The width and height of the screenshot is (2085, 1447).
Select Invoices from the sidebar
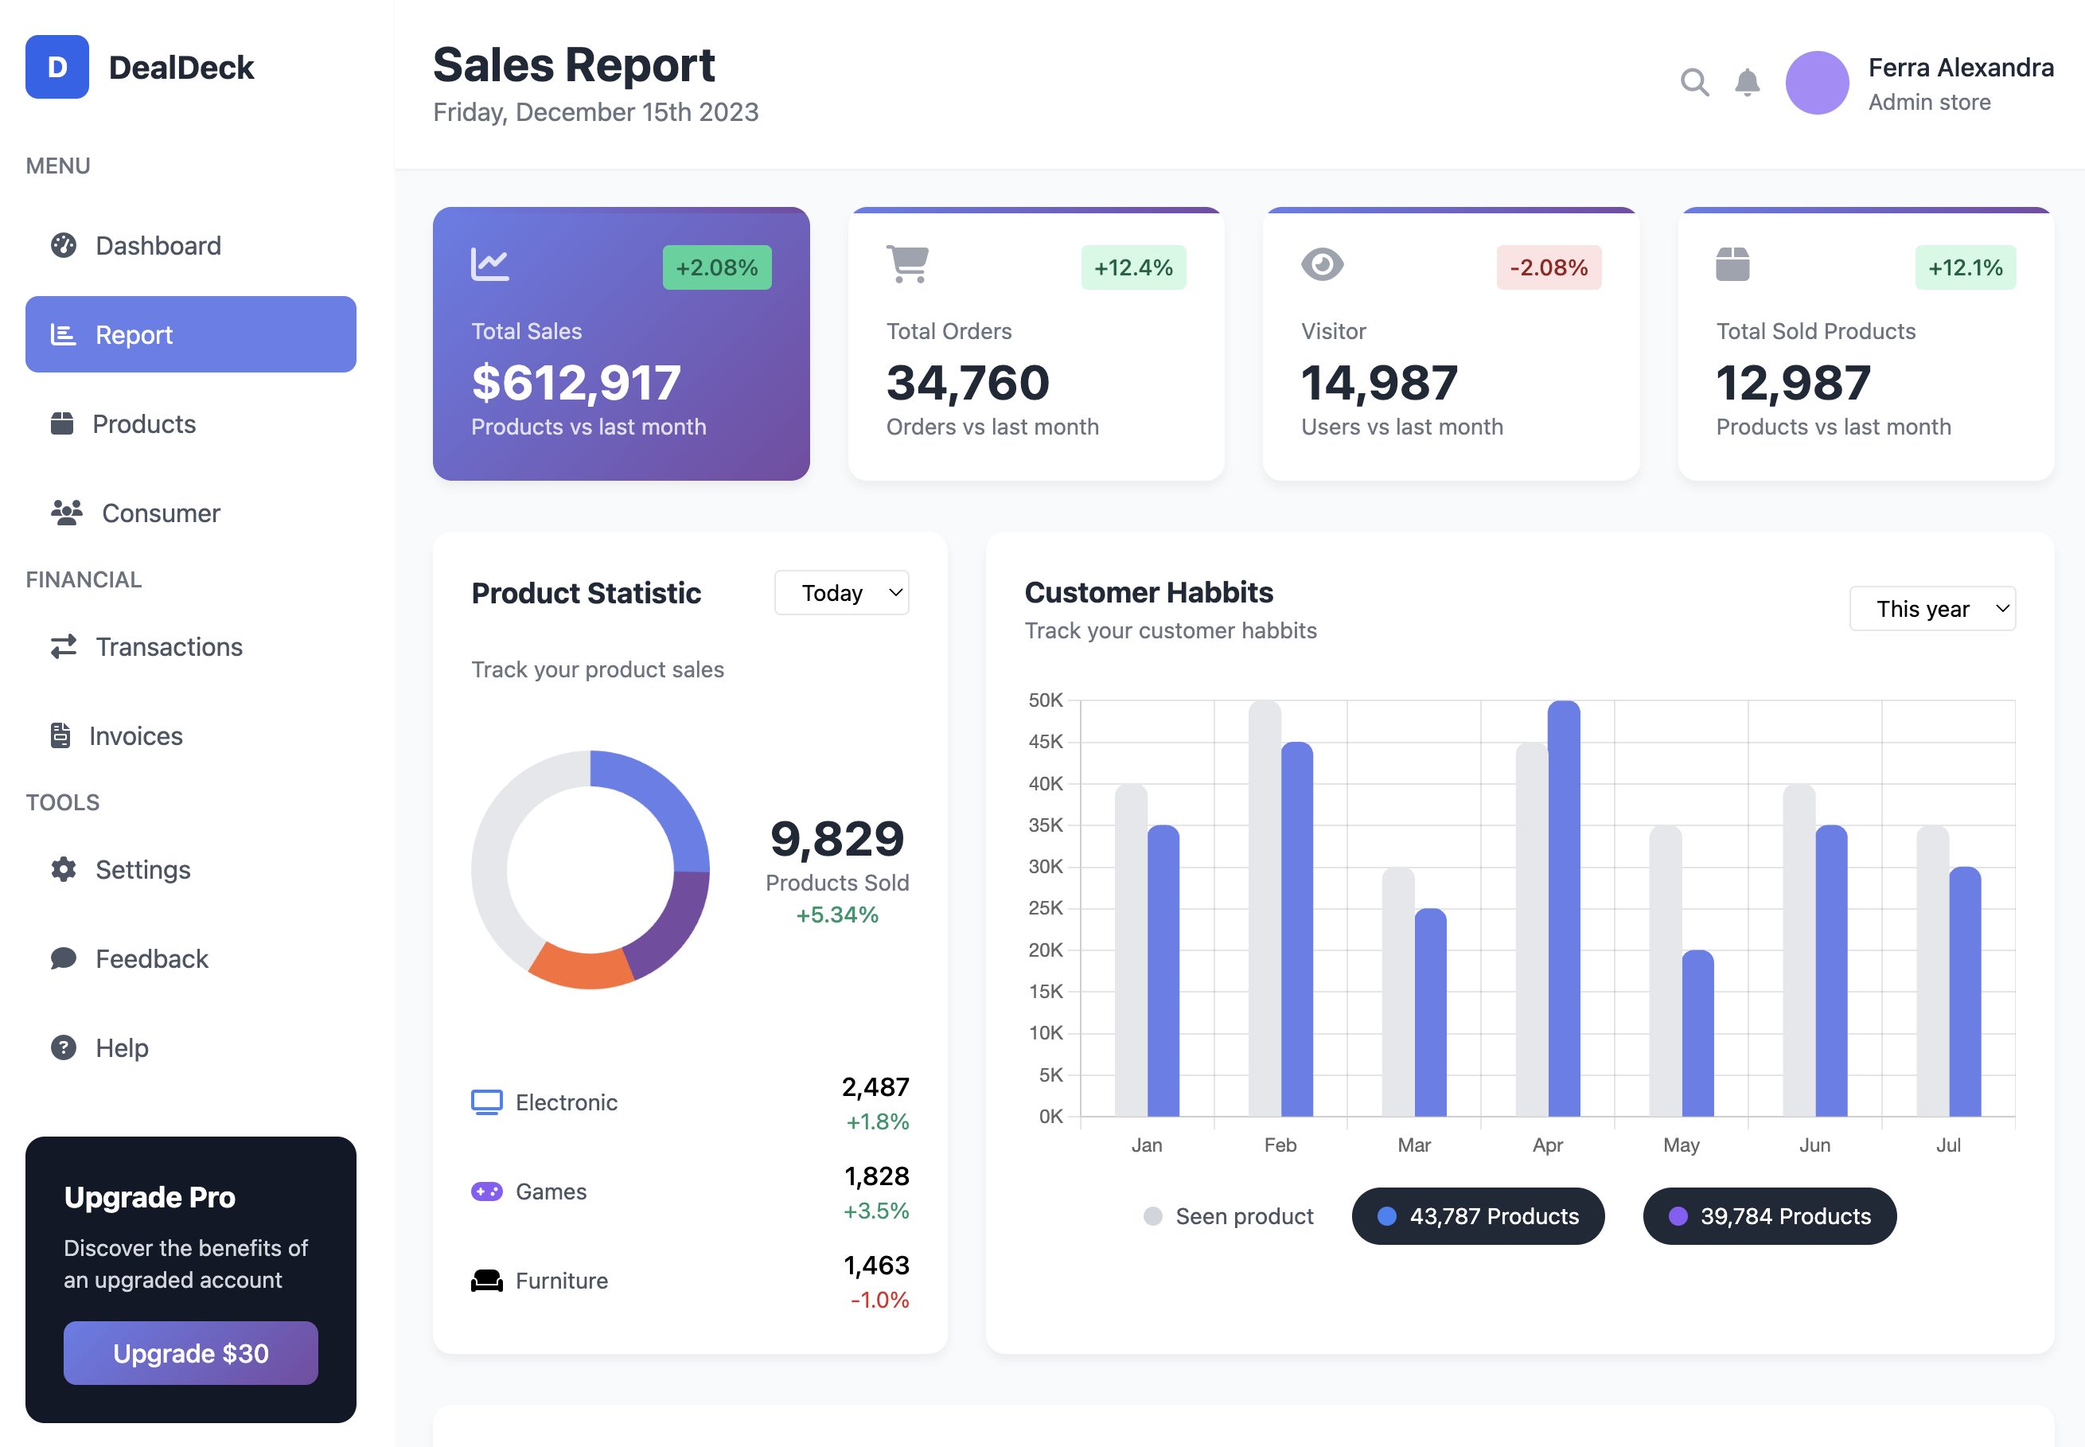coord(136,736)
